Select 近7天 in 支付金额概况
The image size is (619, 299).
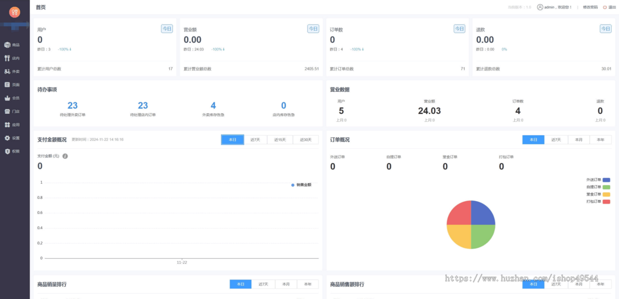pyautogui.click(x=255, y=139)
